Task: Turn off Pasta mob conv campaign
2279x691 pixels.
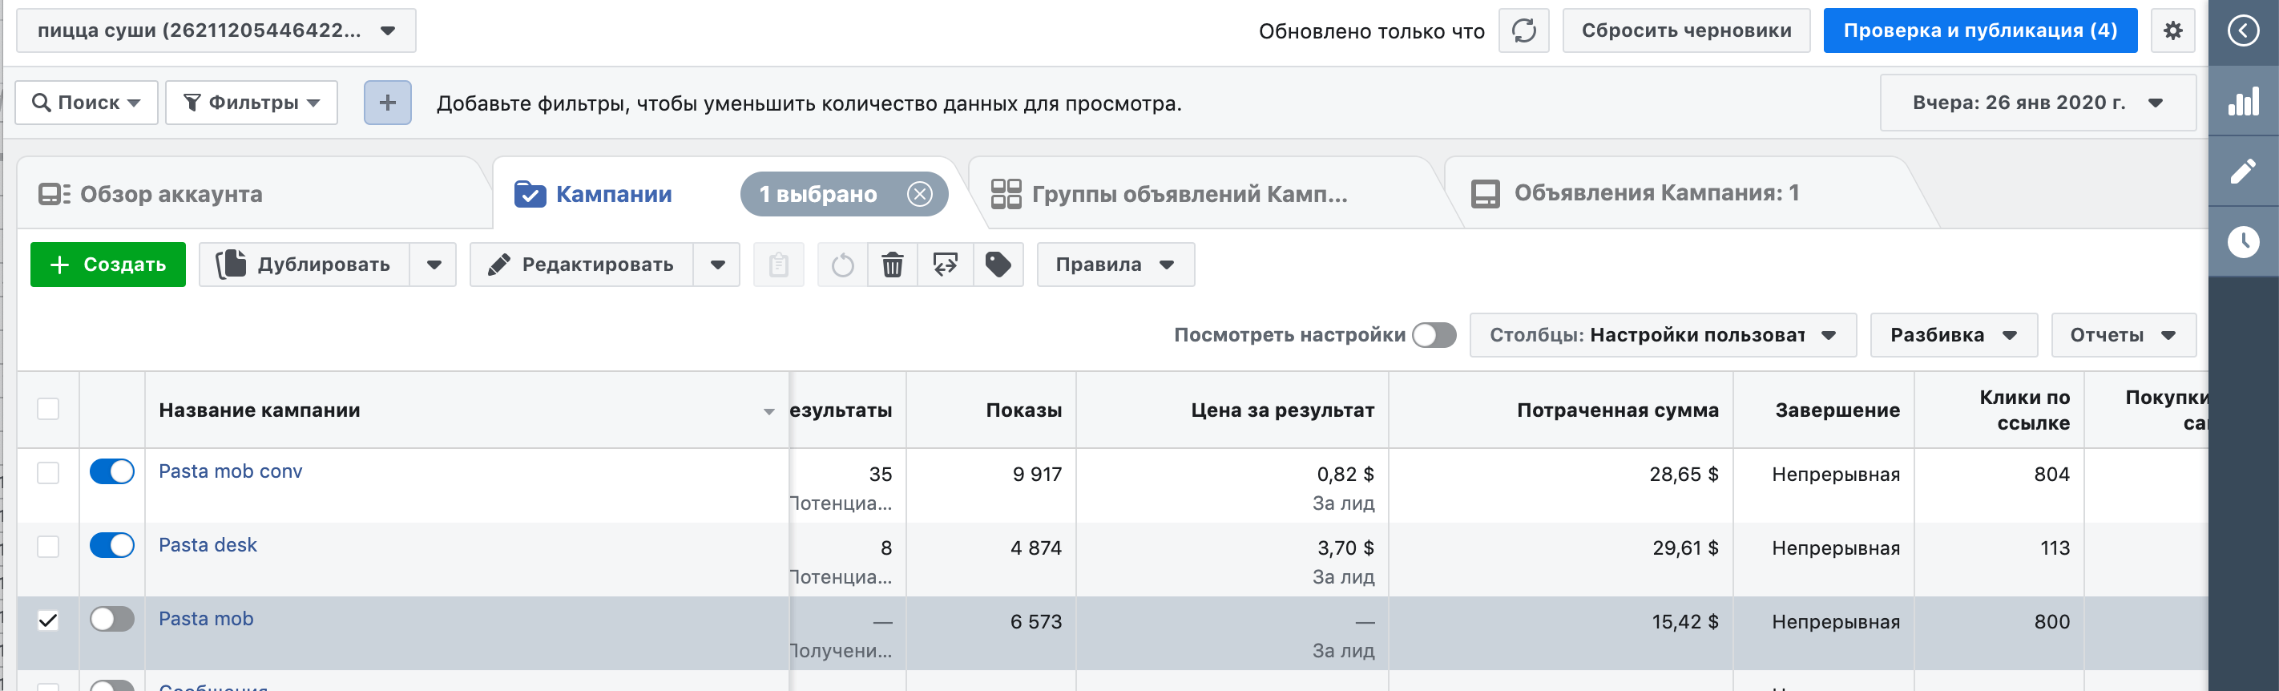Action: click(112, 471)
